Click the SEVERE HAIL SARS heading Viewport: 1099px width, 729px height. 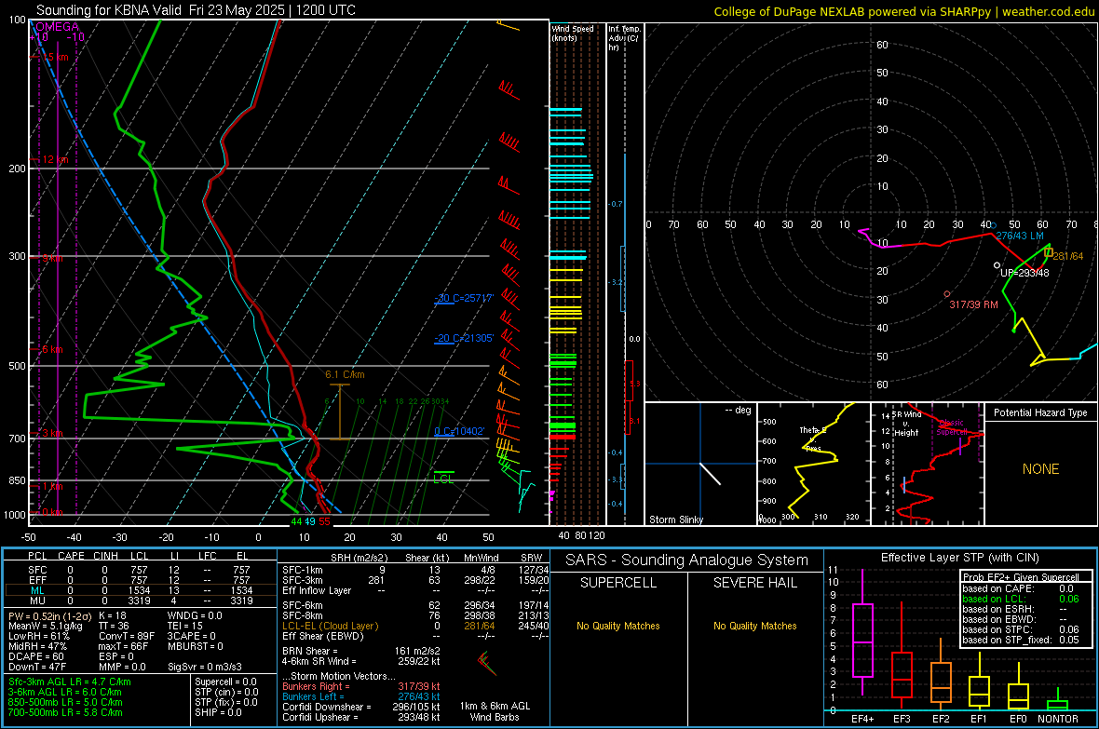click(x=754, y=583)
